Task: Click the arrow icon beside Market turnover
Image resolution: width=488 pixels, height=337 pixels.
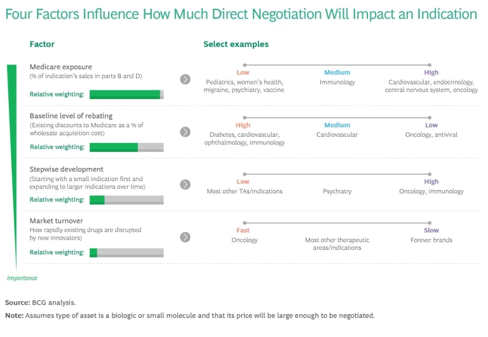Action: click(185, 237)
